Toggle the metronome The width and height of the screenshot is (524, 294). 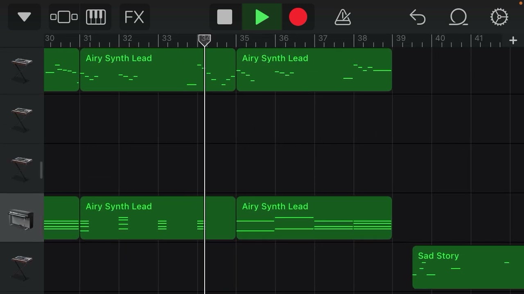click(343, 17)
